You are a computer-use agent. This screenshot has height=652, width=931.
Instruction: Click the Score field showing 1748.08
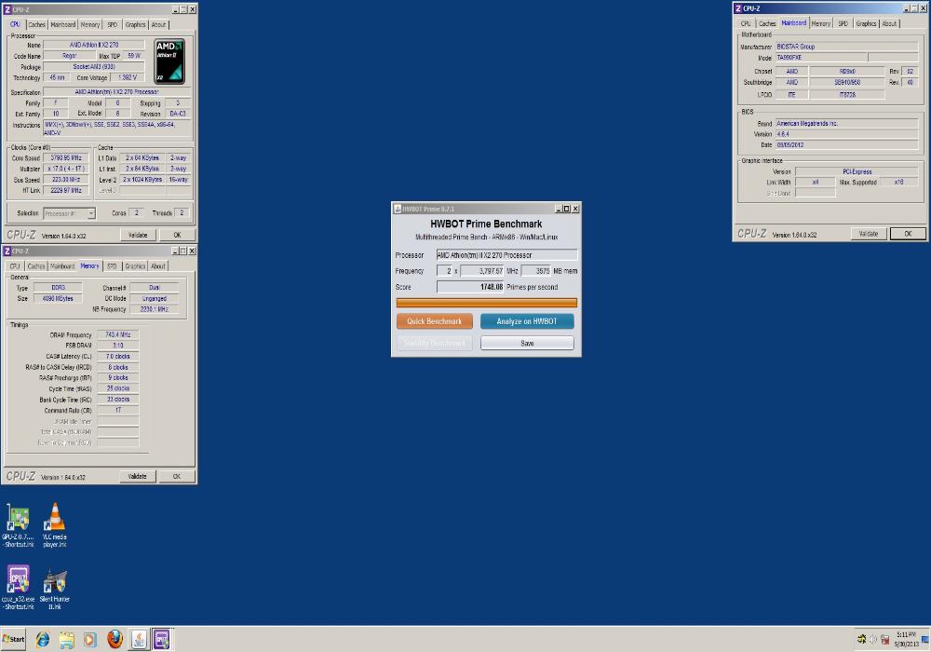[x=470, y=287]
